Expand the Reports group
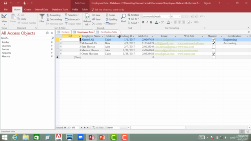The height and width of the screenshot is (141, 251). point(52,53)
